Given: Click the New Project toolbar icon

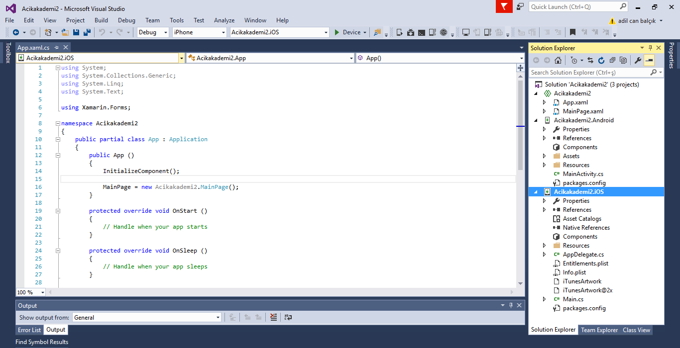Looking at the screenshot, I should (x=48, y=32).
